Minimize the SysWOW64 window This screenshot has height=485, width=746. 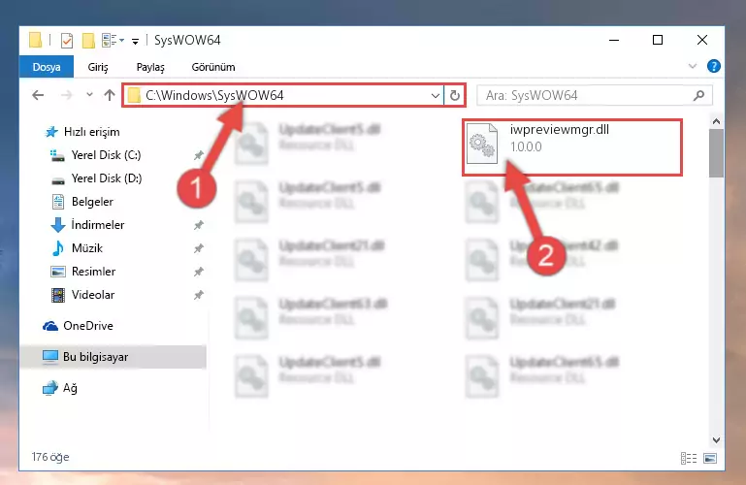click(614, 40)
